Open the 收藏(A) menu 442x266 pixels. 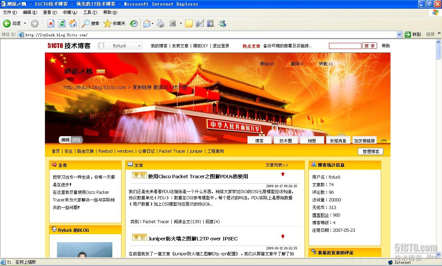(70, 12)
